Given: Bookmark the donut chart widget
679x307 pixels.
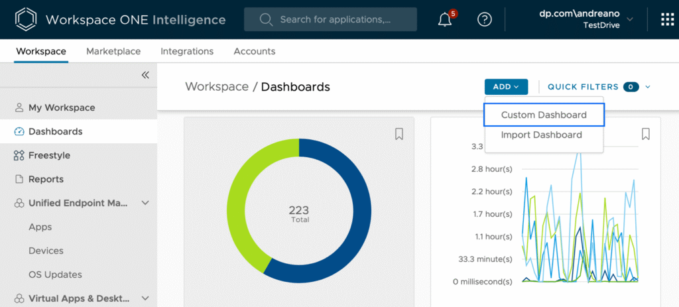Looking at the screenshot, I should click(399, 134).
